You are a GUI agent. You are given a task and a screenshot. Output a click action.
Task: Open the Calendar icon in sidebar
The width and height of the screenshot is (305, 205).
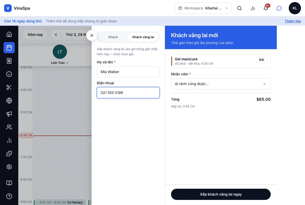pyautogui.click(x=9, y=48)
